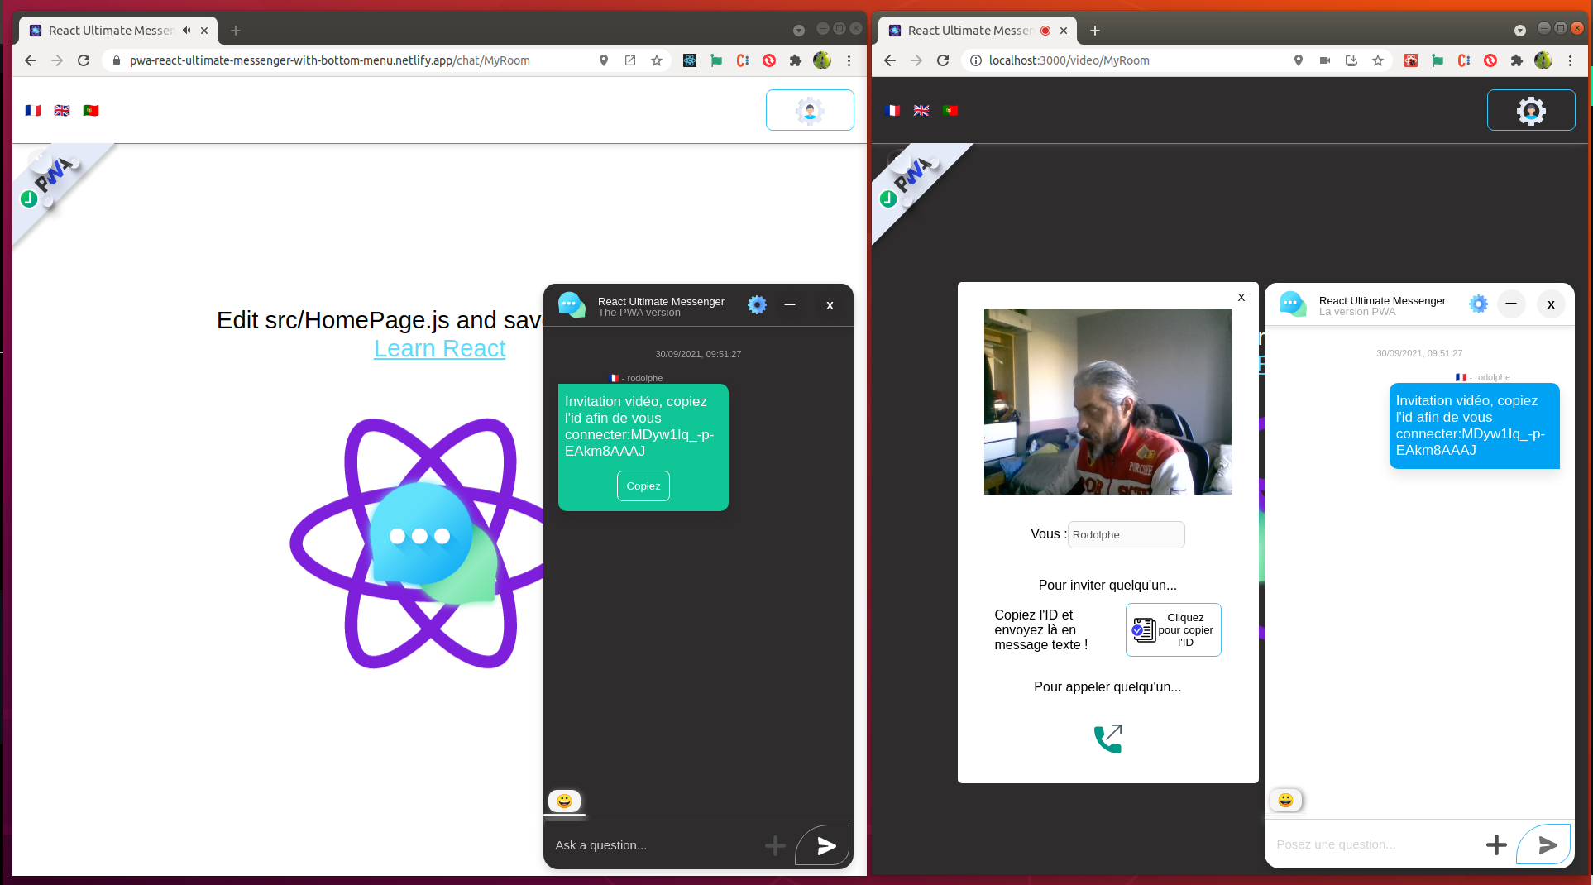This screenshot has height=885, width=1593.
Task: Click gear avatar button in dark page header
Action: (1530, 111)
